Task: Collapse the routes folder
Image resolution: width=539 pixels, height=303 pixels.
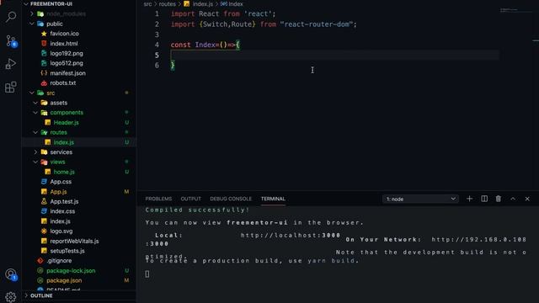Action: coord(35,132)
